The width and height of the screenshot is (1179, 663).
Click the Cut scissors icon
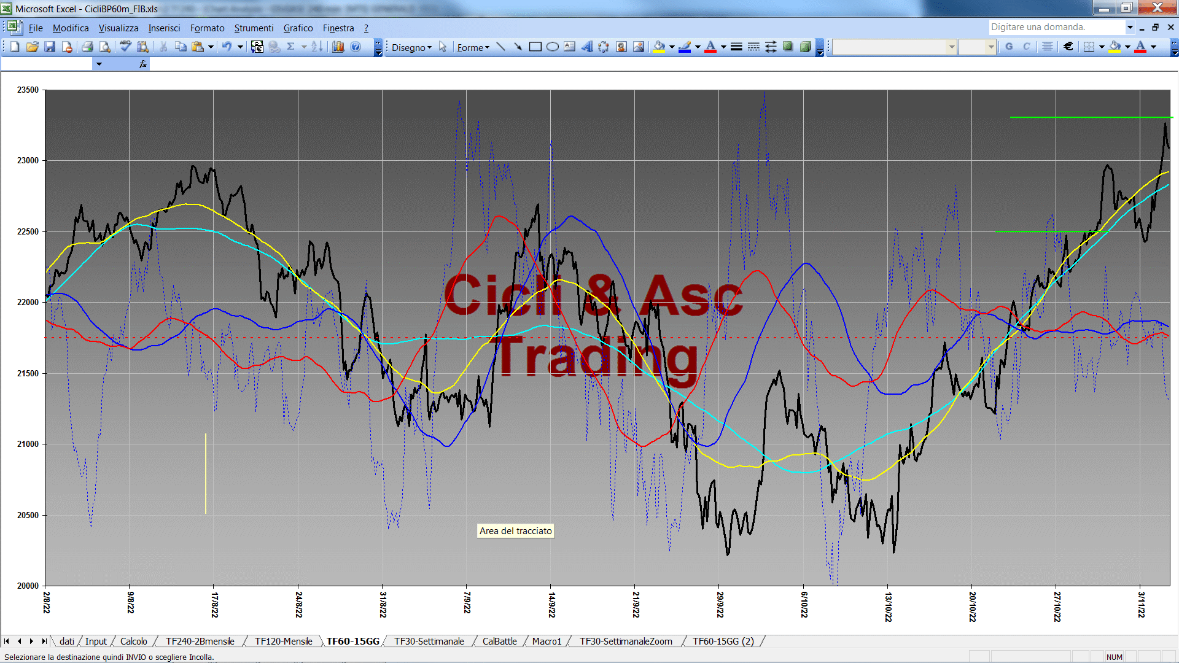163,47
